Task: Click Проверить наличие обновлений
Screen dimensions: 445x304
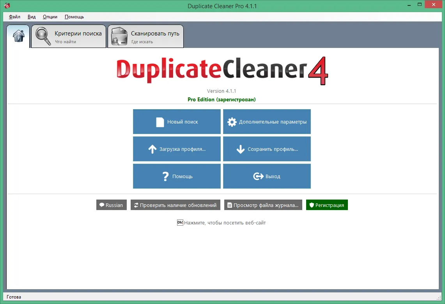Action: coord(176,205)
